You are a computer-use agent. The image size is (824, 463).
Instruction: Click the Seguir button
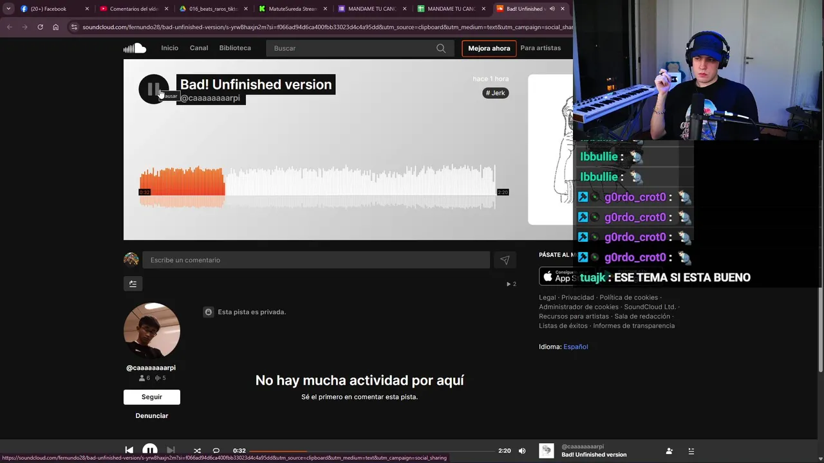(152, 397)
